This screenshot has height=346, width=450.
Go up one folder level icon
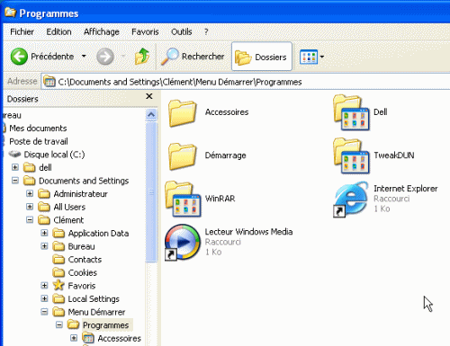tap(142, 57)
